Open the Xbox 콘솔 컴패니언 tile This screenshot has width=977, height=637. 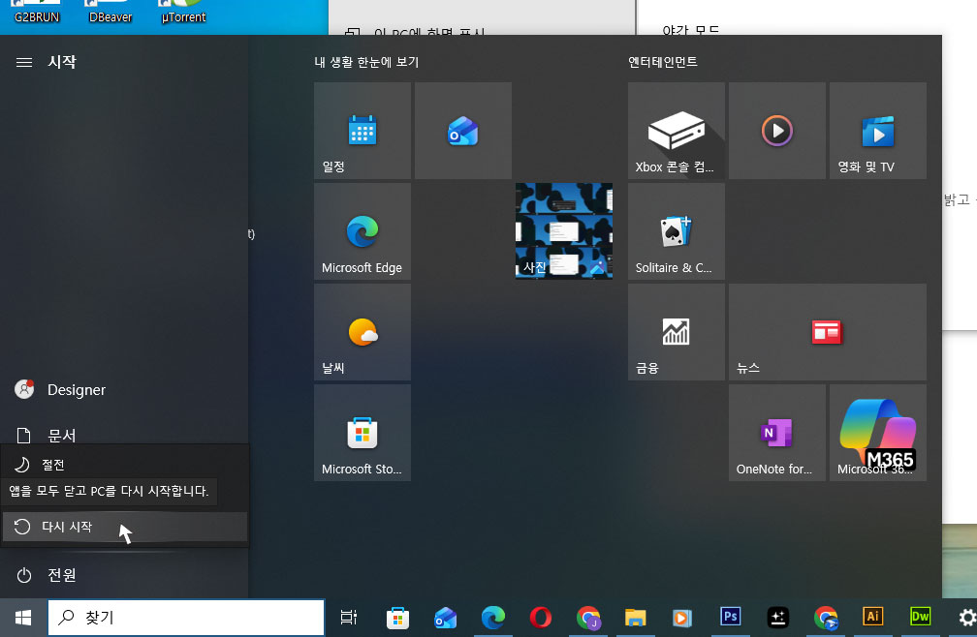point(676,131)
